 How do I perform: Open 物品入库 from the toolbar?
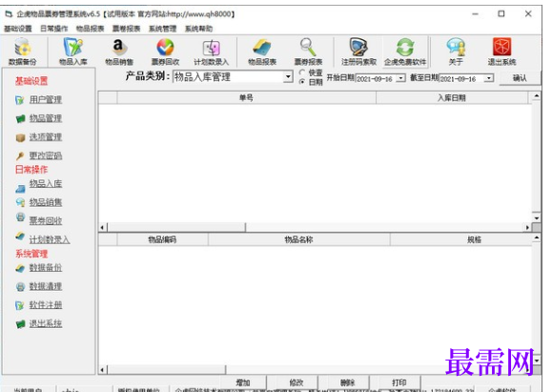tap(72, 52)
